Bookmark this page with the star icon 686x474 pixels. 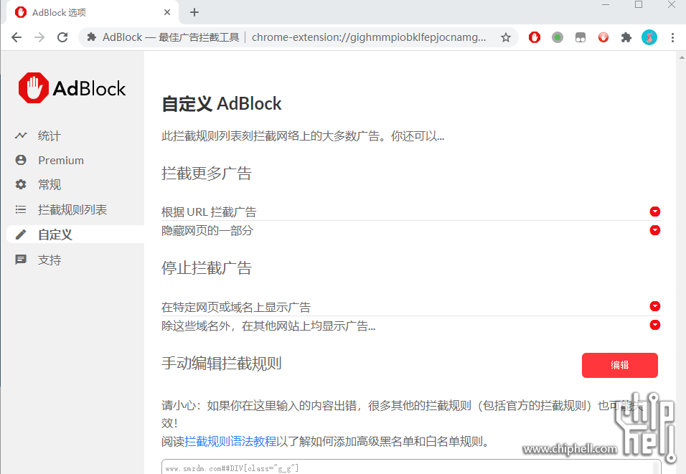click(506, 37)
